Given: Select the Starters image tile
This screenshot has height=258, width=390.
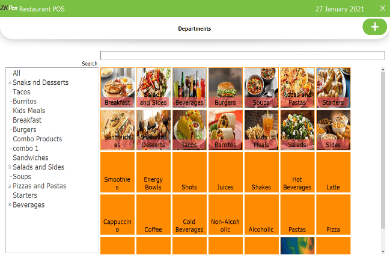Looking at the screenshot, I should point(334,87).
